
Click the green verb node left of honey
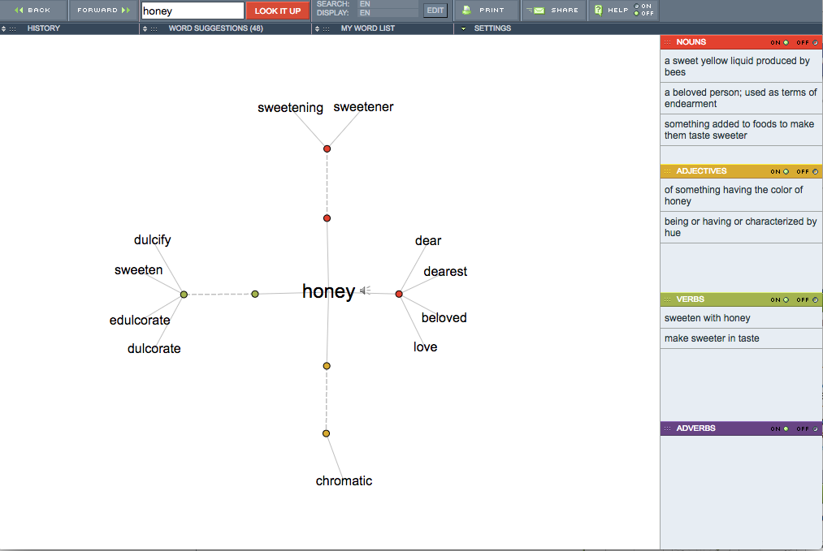point(255,294)
